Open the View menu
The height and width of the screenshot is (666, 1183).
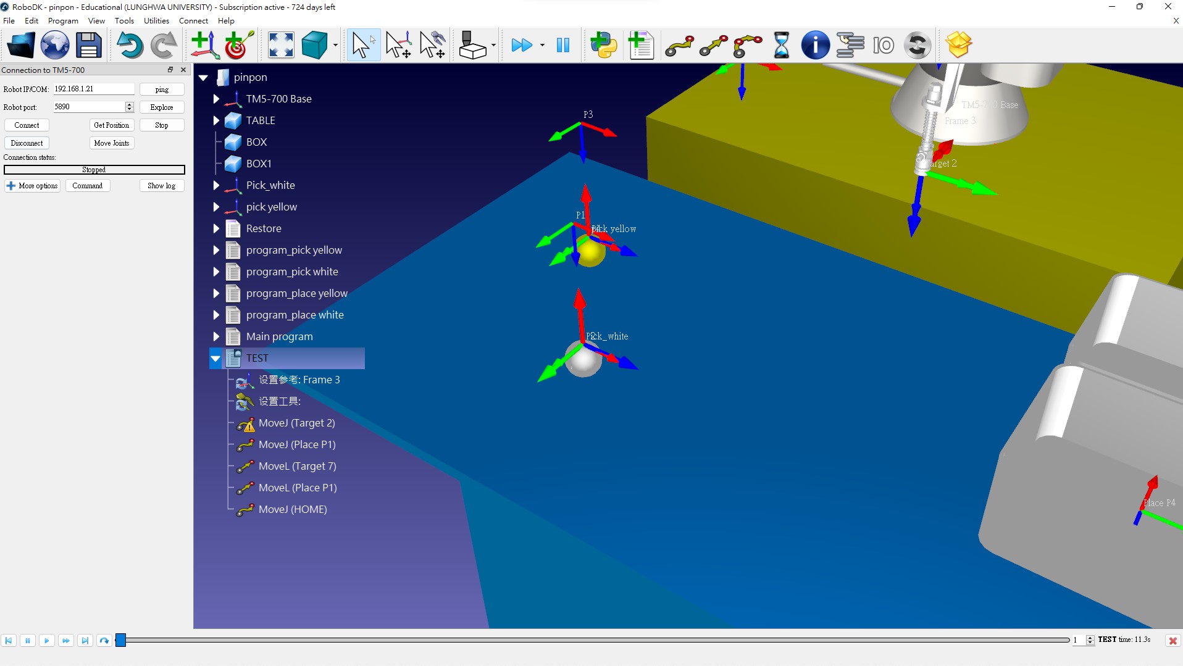pos(96,20)
